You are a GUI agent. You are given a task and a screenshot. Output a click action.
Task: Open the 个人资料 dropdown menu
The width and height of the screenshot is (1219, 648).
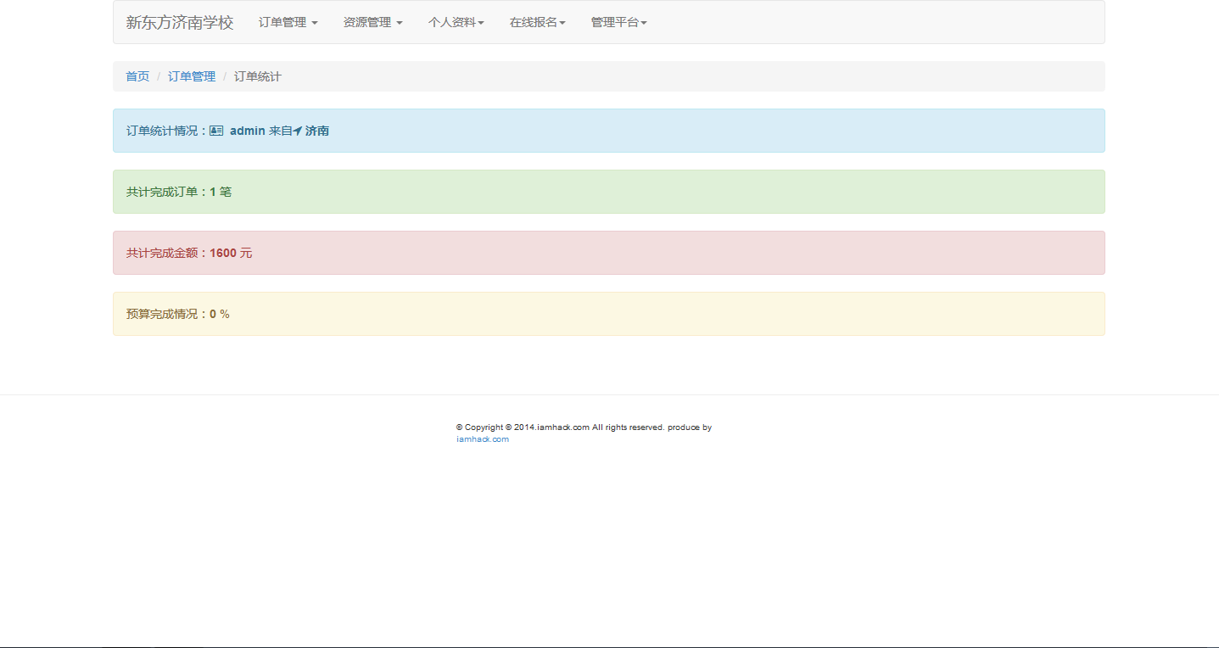point(456,22)
